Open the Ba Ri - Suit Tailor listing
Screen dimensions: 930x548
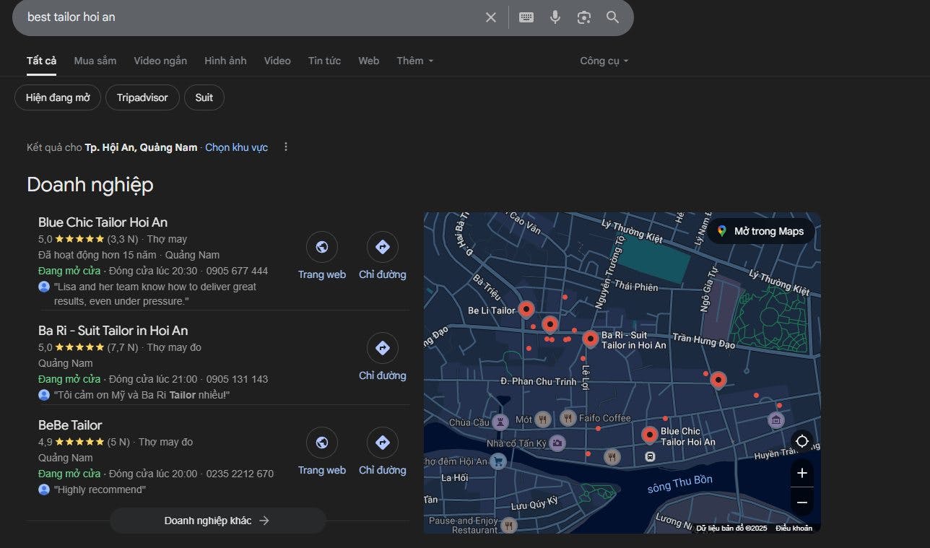(113, 331)
